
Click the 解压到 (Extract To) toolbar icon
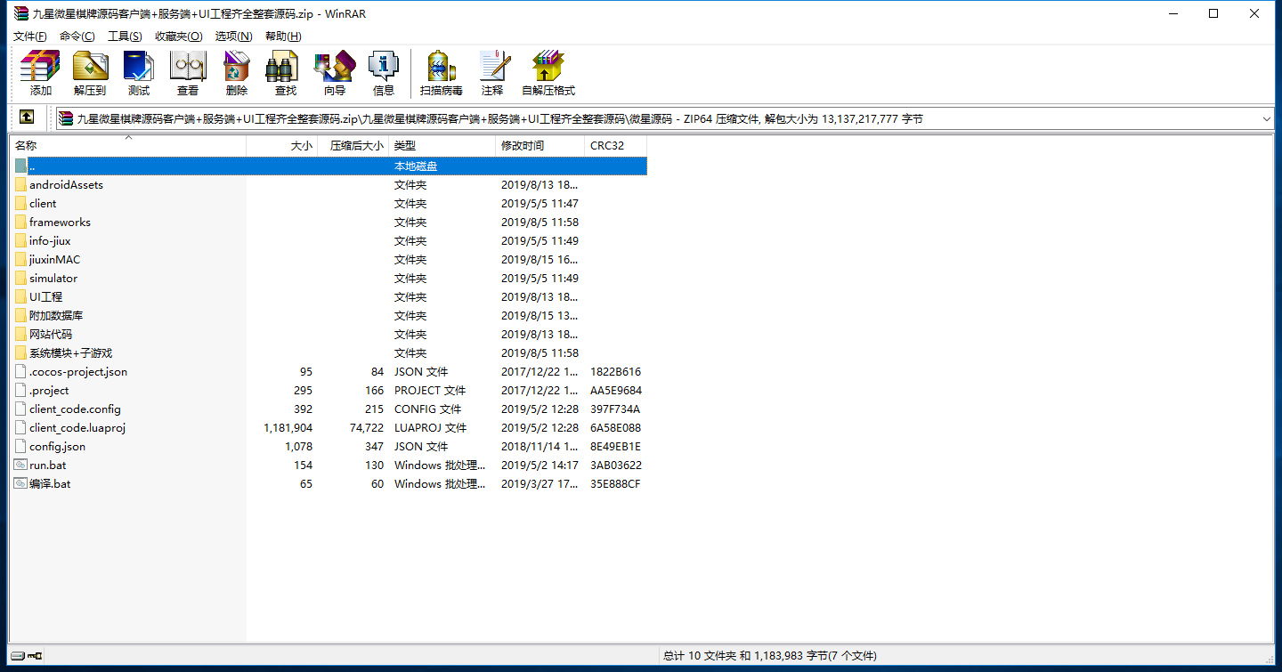coord(89,72)
